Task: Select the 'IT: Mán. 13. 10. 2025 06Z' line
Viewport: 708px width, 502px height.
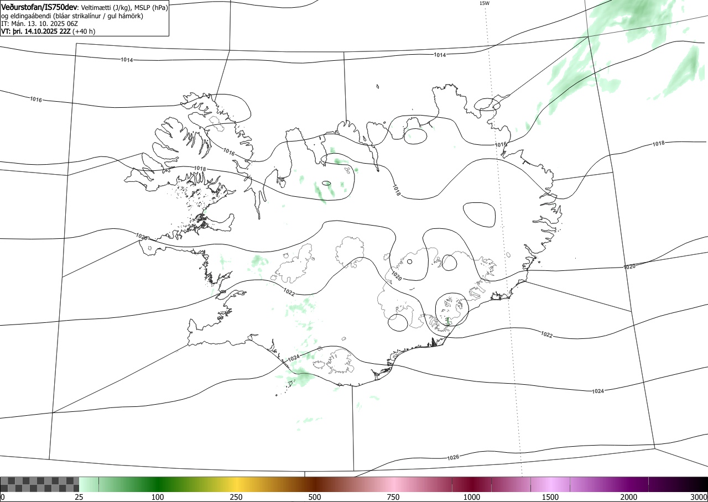Action: 39,24
